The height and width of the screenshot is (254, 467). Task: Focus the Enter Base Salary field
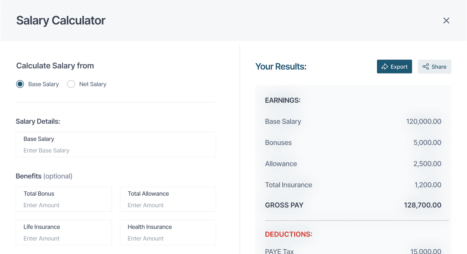tap(116, 150)
